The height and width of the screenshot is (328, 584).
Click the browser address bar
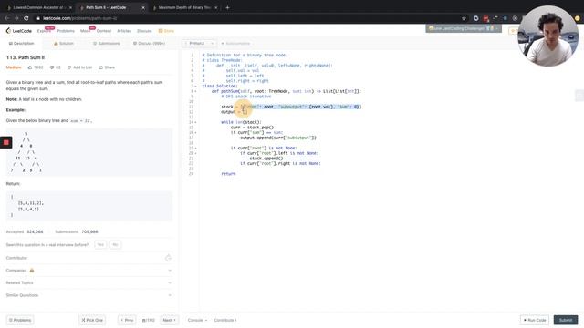point(245,18)
